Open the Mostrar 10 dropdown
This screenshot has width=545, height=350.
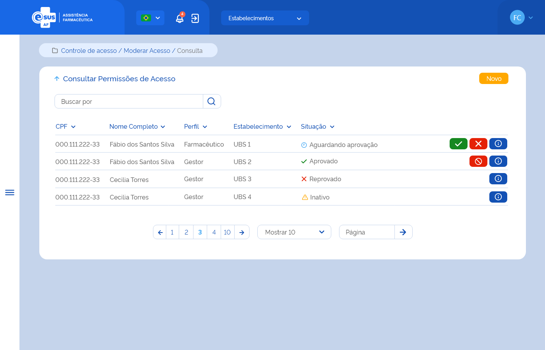pyautogui.click(x=294, y=232)
